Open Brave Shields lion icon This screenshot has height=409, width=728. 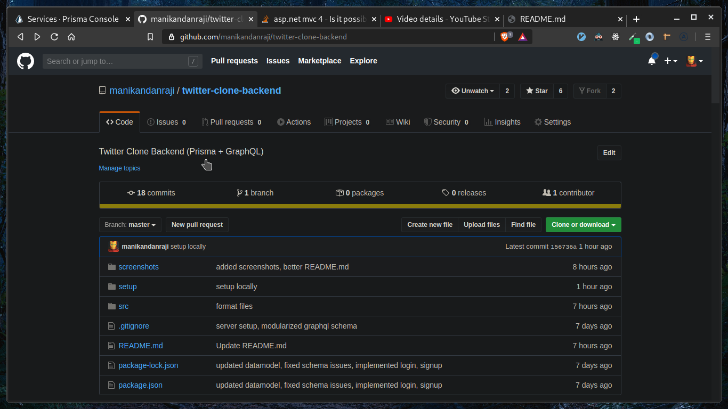coord(505,37)
